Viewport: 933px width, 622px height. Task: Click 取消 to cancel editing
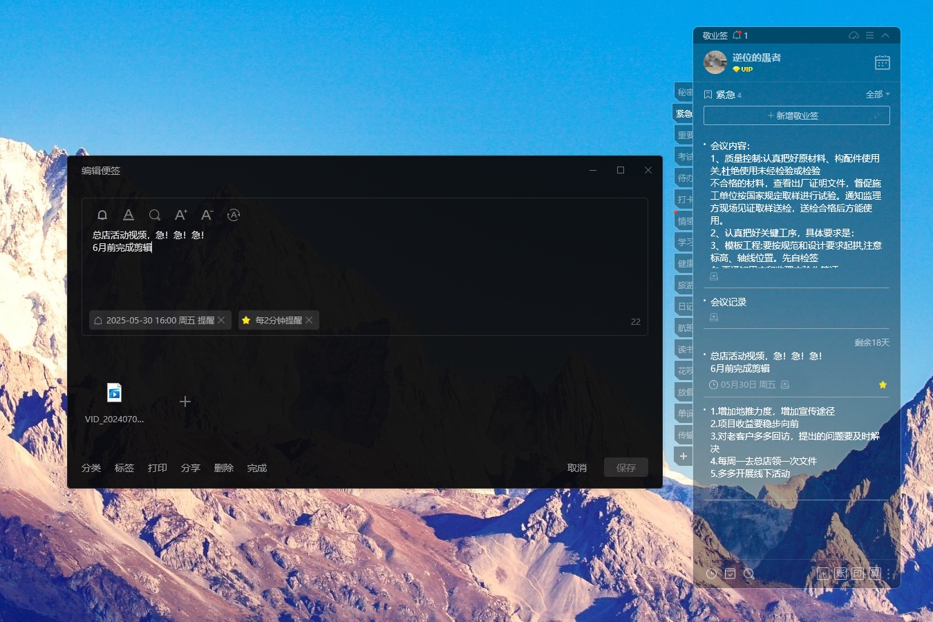[x=577, y=468]
